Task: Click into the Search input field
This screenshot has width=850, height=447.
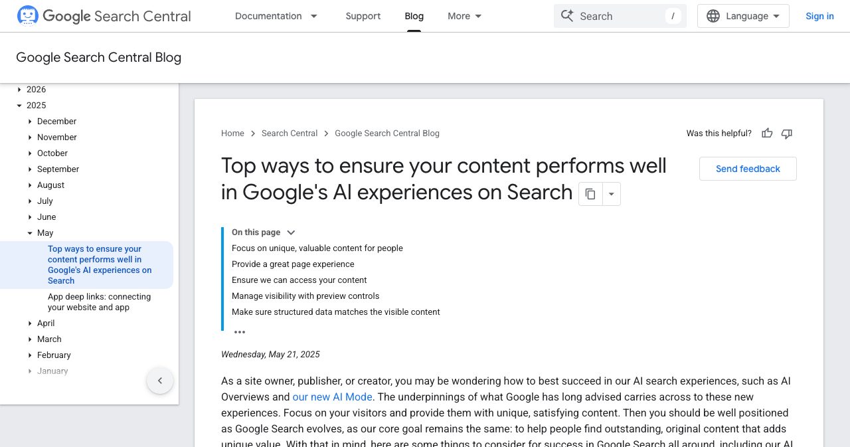Action: tap(621, 16)
